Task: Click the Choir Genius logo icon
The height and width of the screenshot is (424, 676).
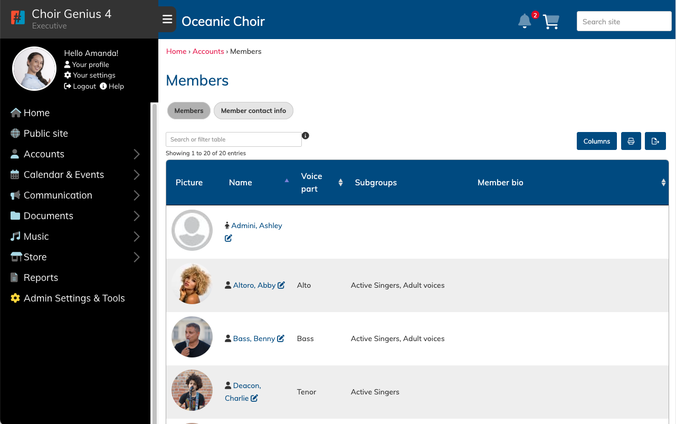Action: 18,17
